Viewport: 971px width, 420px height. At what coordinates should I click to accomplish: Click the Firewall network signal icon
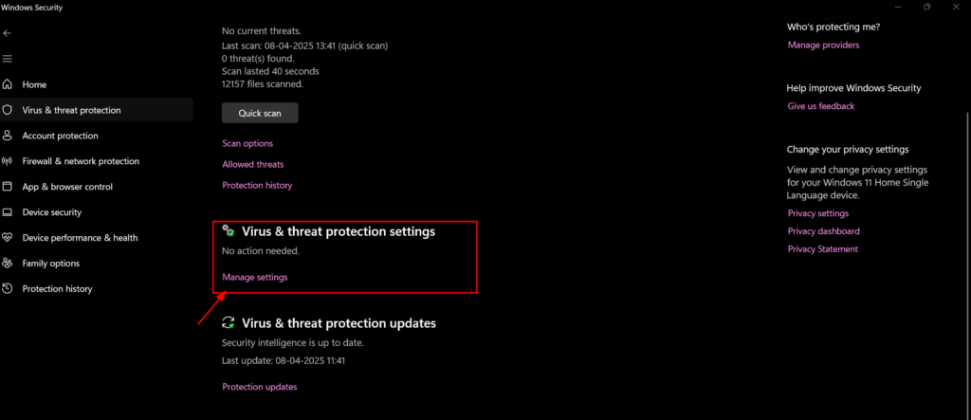pos(8,161)
